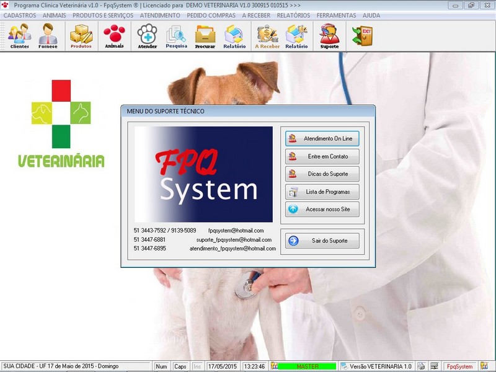496x372 pixels.
Task: Click the FPQ System logo image
Action: [x=203, y=174]
